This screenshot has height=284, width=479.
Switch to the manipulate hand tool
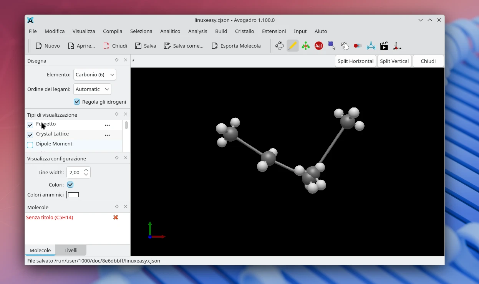[345, 46]
